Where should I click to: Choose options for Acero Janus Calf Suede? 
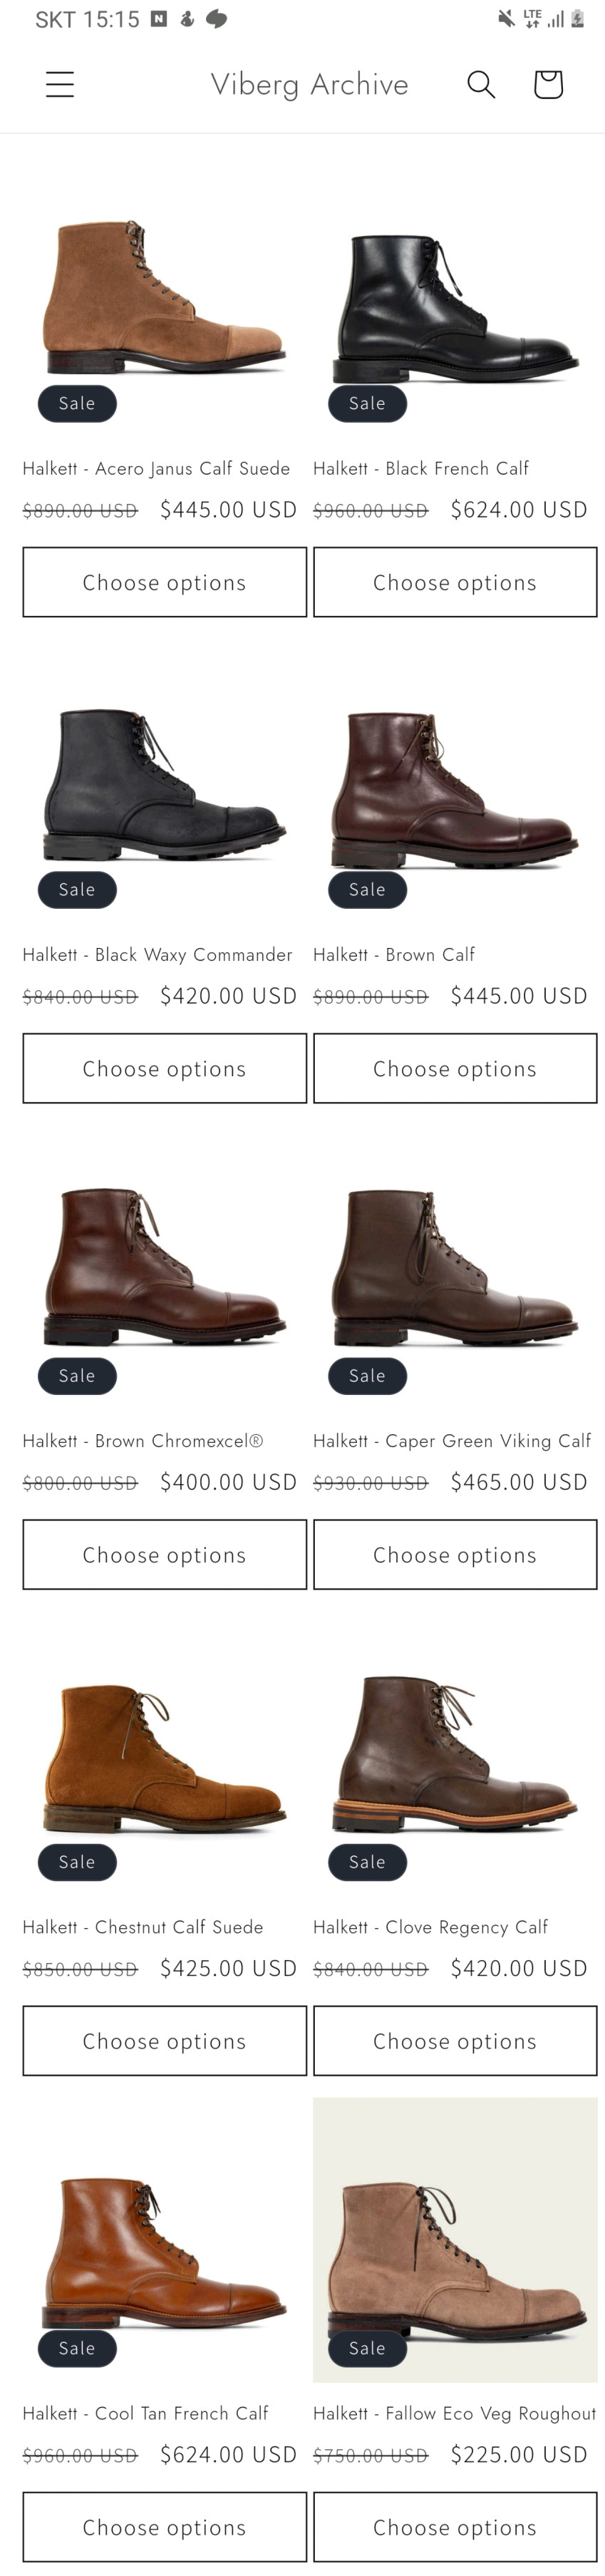[164, 582]
